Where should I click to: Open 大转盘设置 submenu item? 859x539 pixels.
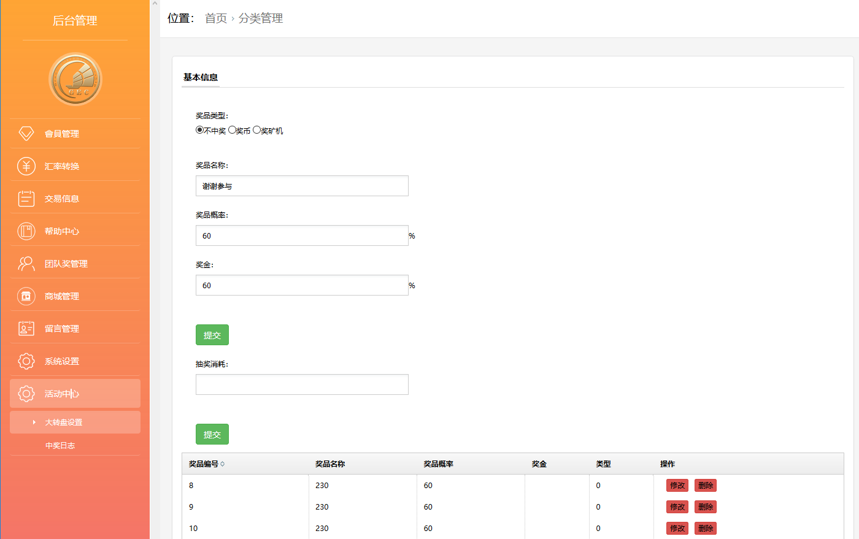click(x=64, y=422)
